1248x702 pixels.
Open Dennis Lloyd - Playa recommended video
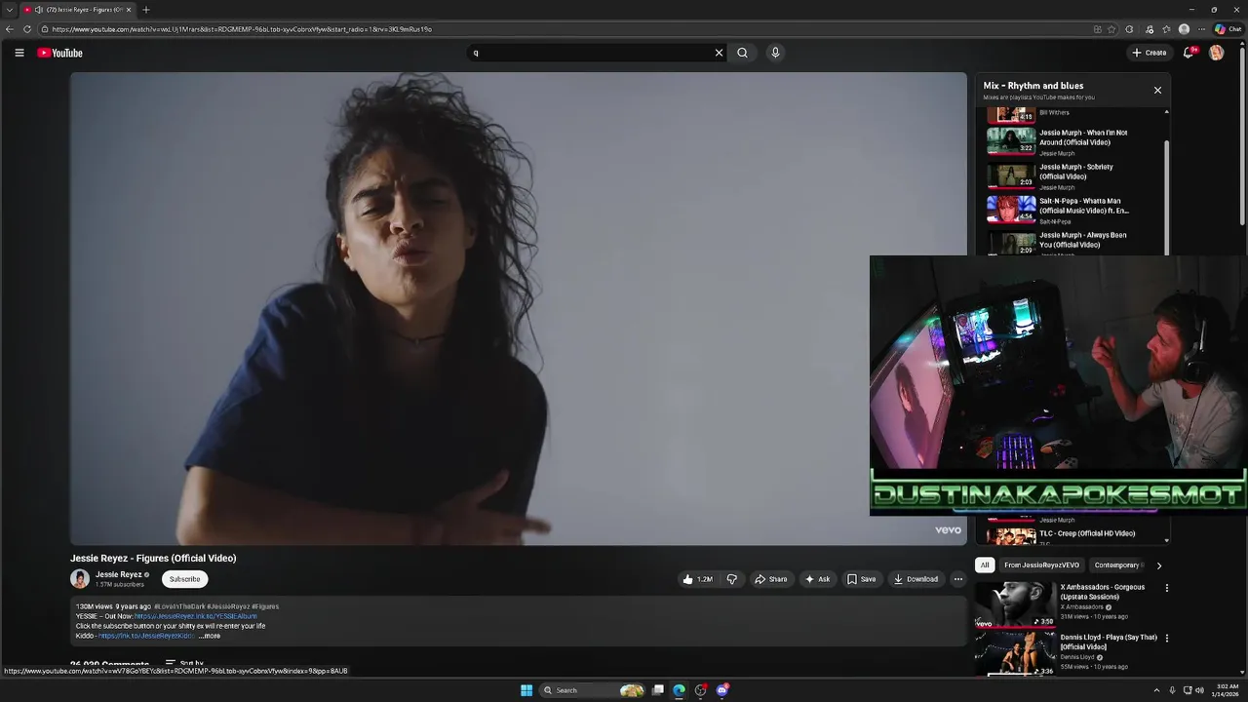tap(1068, 653)
